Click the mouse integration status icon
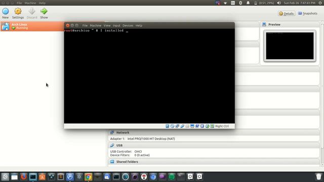This screenshot has width=324, height=182. coord(207,126)
